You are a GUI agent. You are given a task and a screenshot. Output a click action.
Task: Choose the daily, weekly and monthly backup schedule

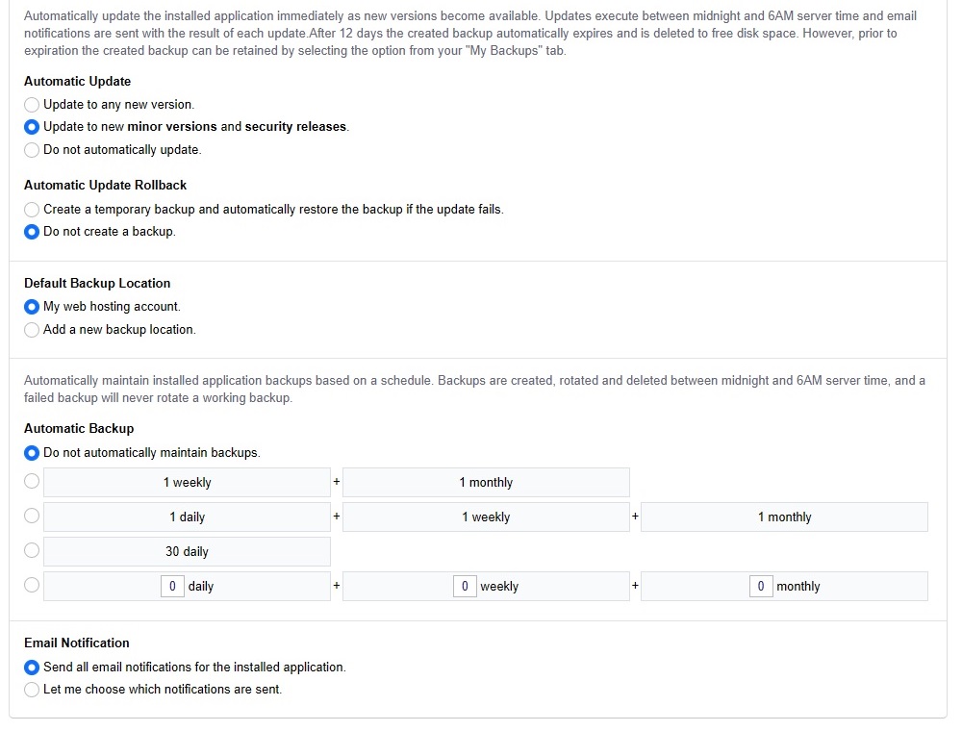(x=31, y=516)
